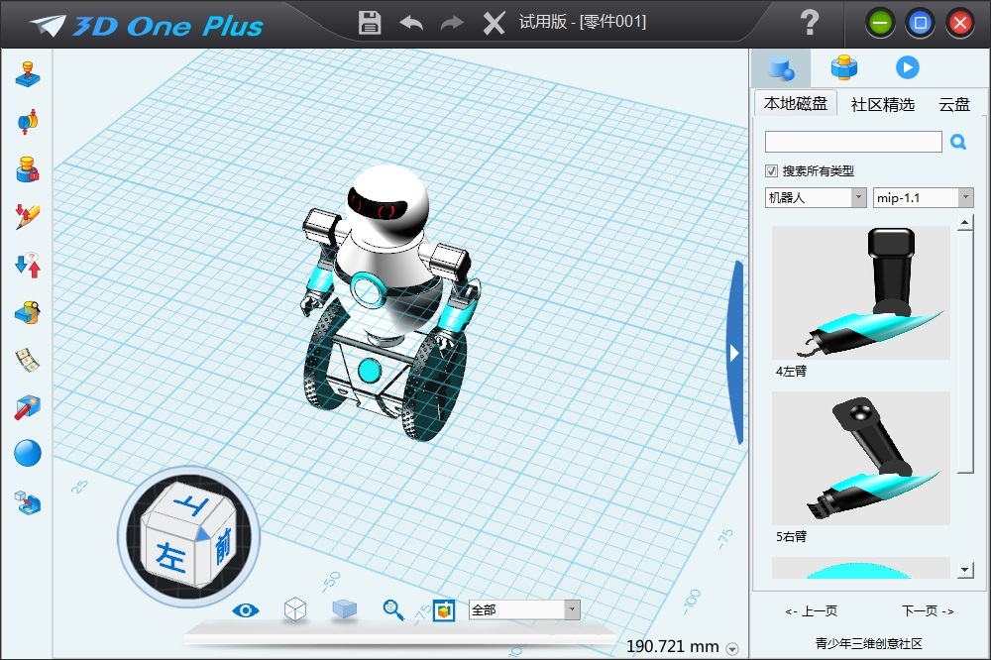Screen dimensions: 991x660
Task: Select the 4左臂 model thumbnail
Action: coord(861,292)
